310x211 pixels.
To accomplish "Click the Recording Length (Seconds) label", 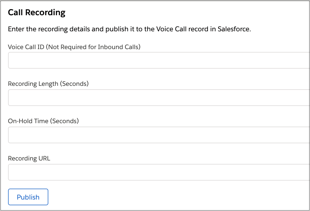I will (48, 84).
